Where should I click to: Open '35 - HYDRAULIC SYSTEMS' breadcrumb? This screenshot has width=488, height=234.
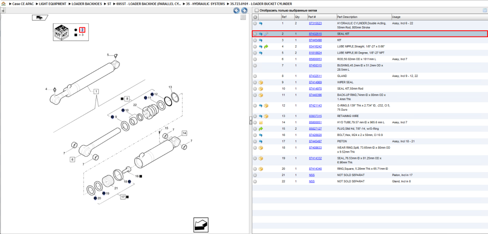205,4
